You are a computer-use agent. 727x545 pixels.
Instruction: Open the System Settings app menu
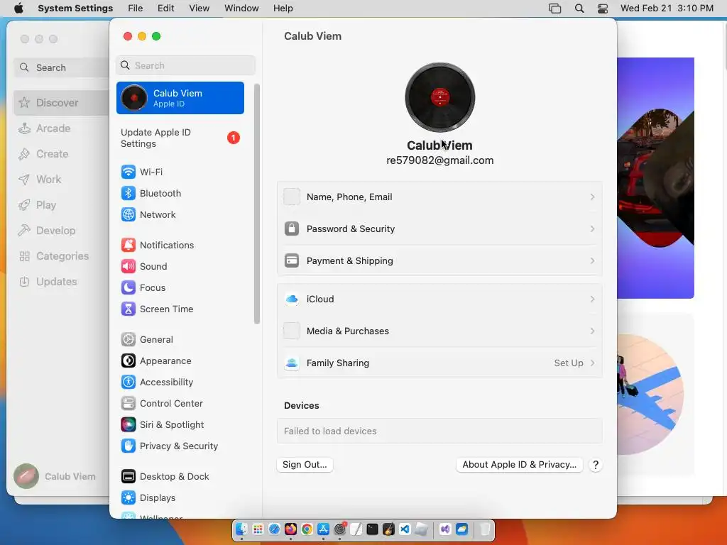[x=75, y=9]
